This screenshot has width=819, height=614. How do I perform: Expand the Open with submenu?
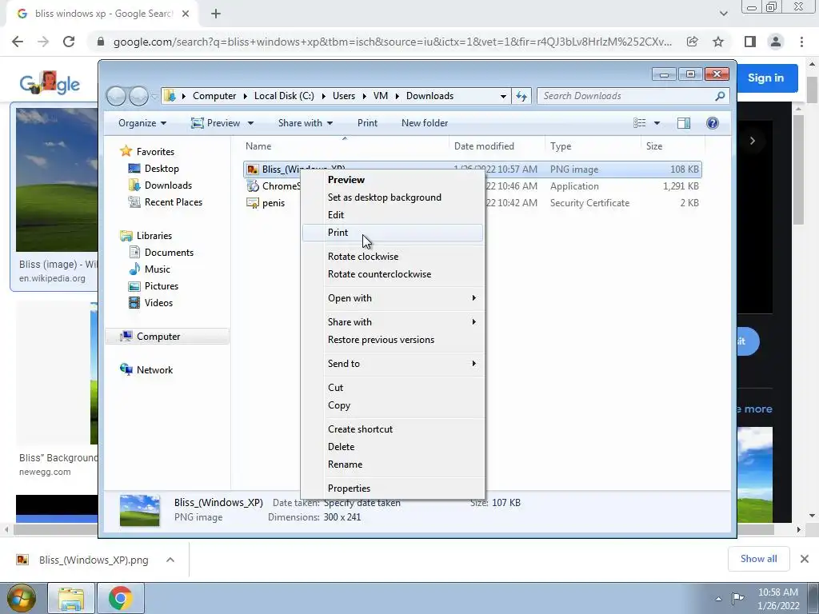point(393,298)
